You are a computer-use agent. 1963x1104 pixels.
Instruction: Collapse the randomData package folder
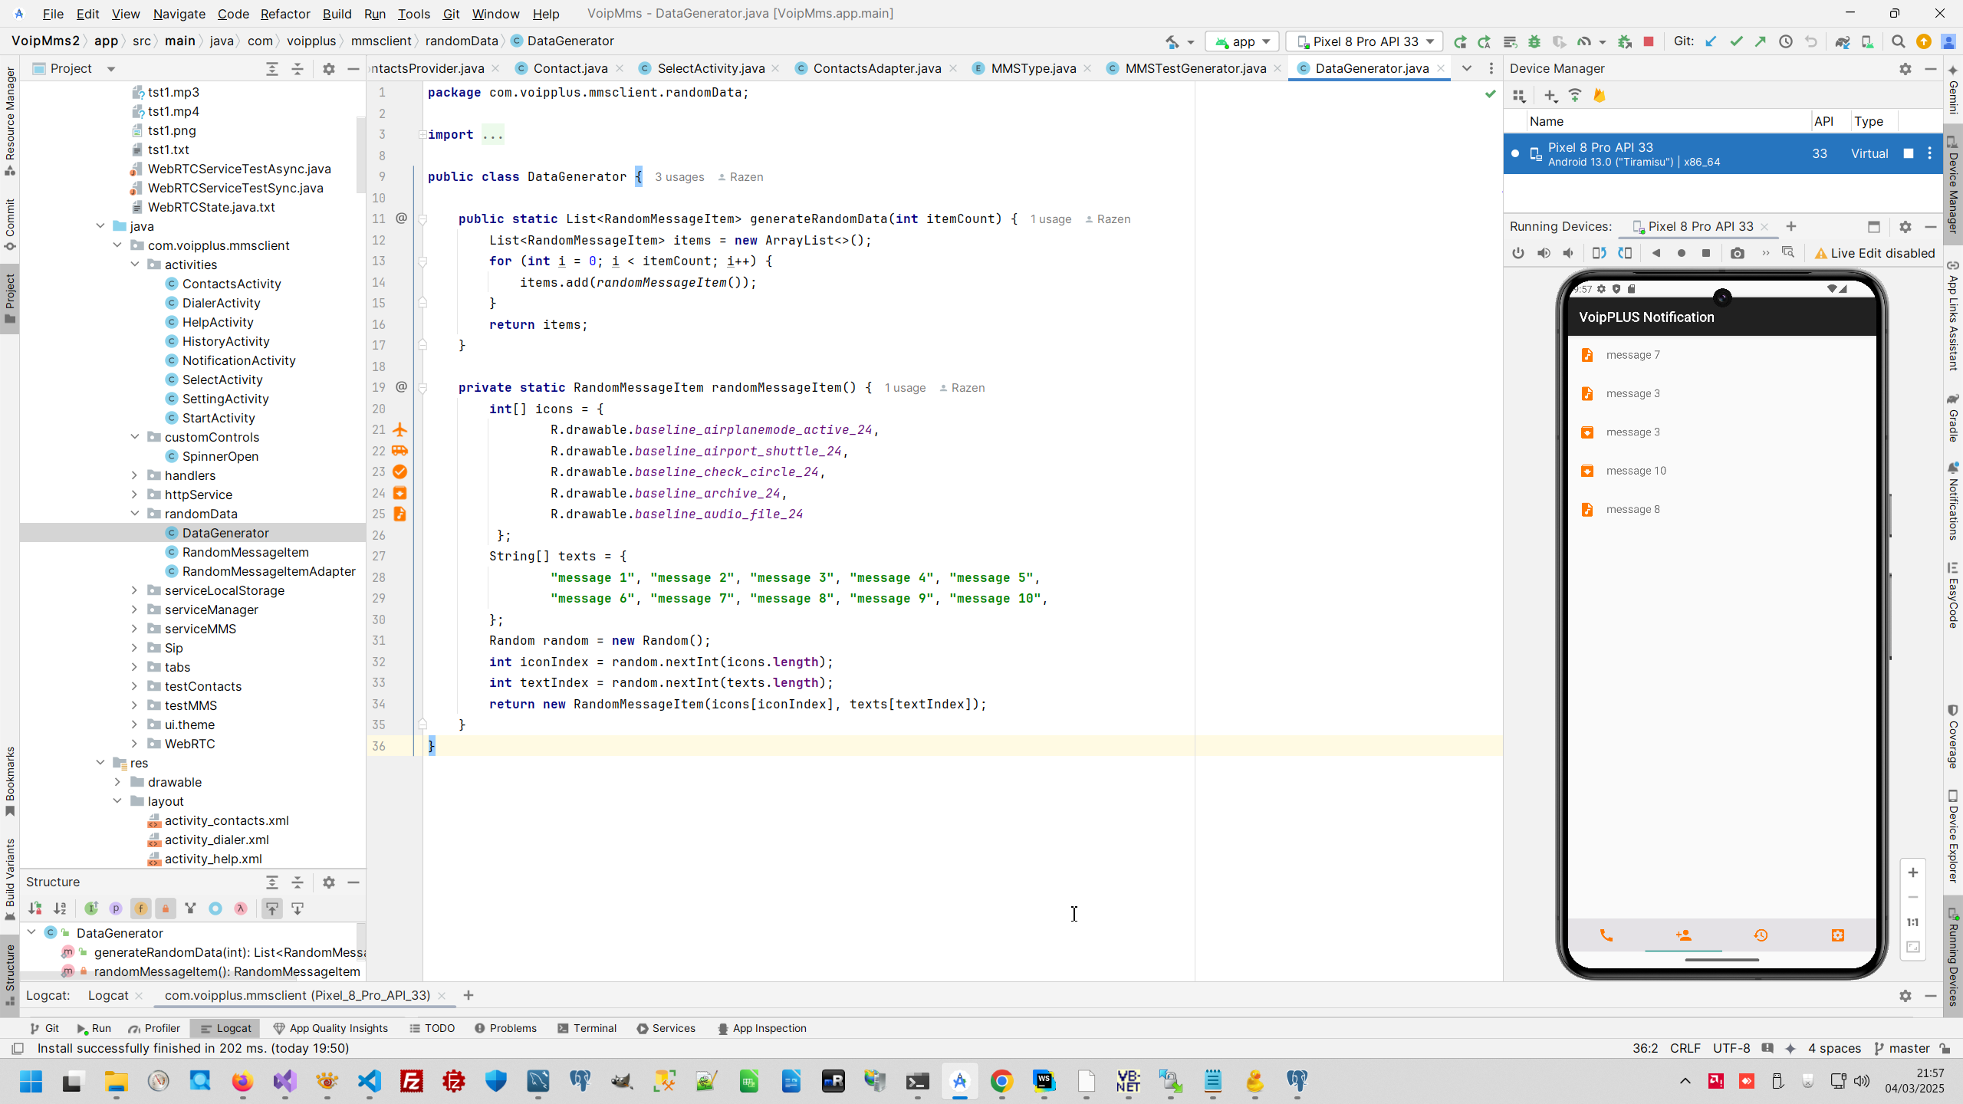(x=134, y=514)
